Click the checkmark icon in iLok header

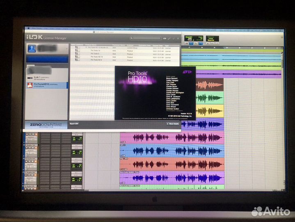[173, 39]
